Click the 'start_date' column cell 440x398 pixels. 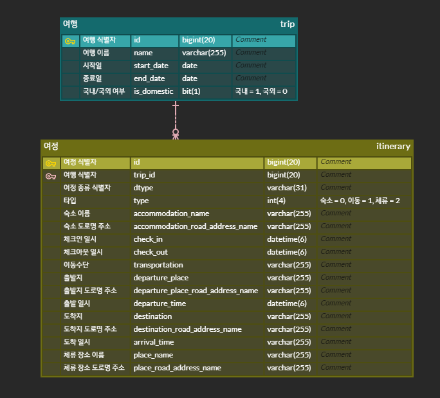click(154, 66)
